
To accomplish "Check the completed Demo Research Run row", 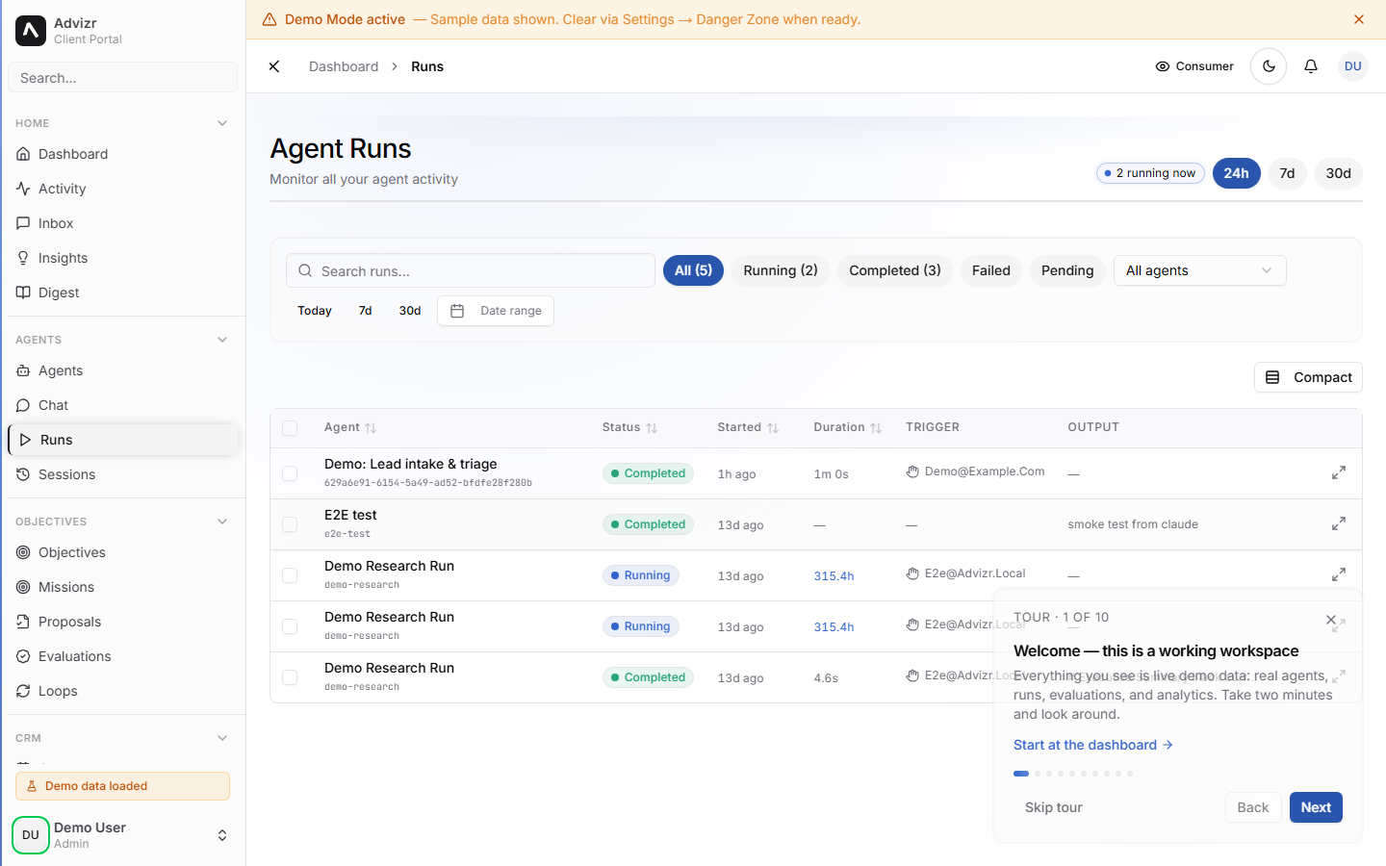I will 290,677.
